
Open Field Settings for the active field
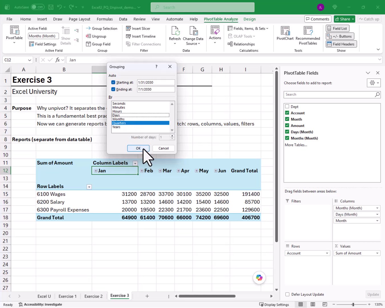[43, 44]
